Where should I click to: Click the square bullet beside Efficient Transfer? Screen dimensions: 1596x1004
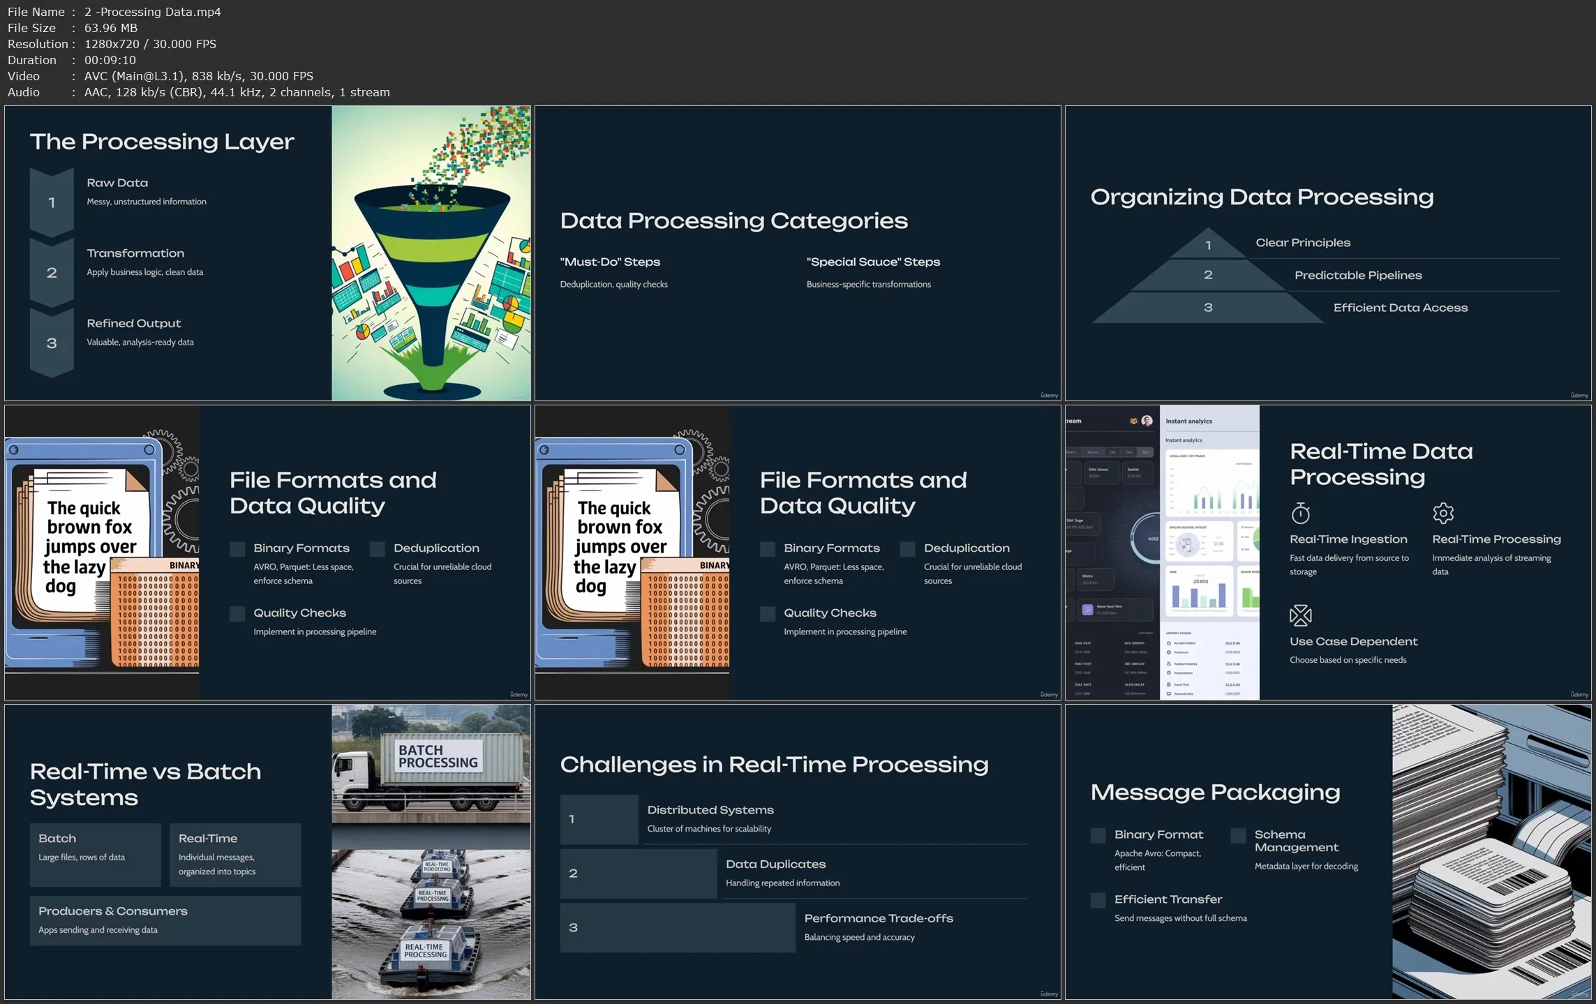pyautogui.click(x=1098, y=901)
